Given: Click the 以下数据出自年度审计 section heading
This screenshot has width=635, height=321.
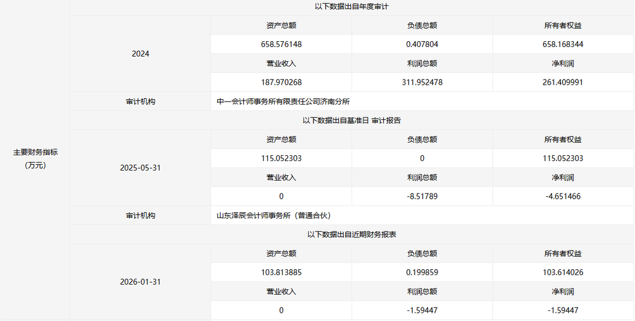Looking at the screenshot, I should pyautogui.click(x=352, y=6).
